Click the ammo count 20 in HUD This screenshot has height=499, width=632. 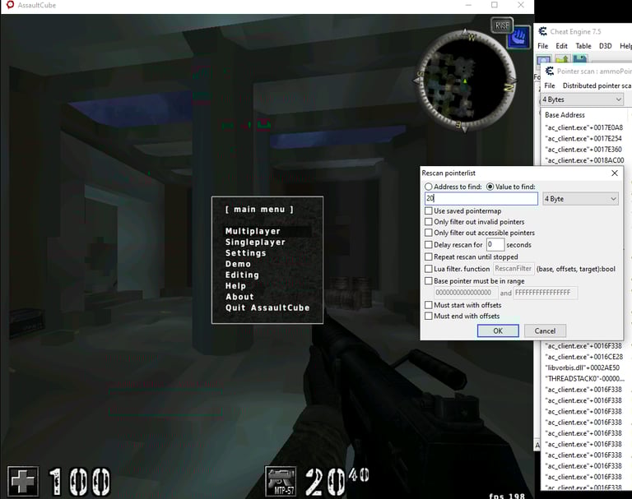(x=325, y=482)
